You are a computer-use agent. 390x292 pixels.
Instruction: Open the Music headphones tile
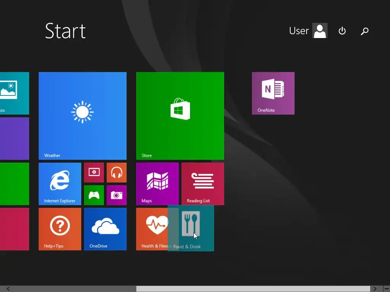click(x=117, y=173)
